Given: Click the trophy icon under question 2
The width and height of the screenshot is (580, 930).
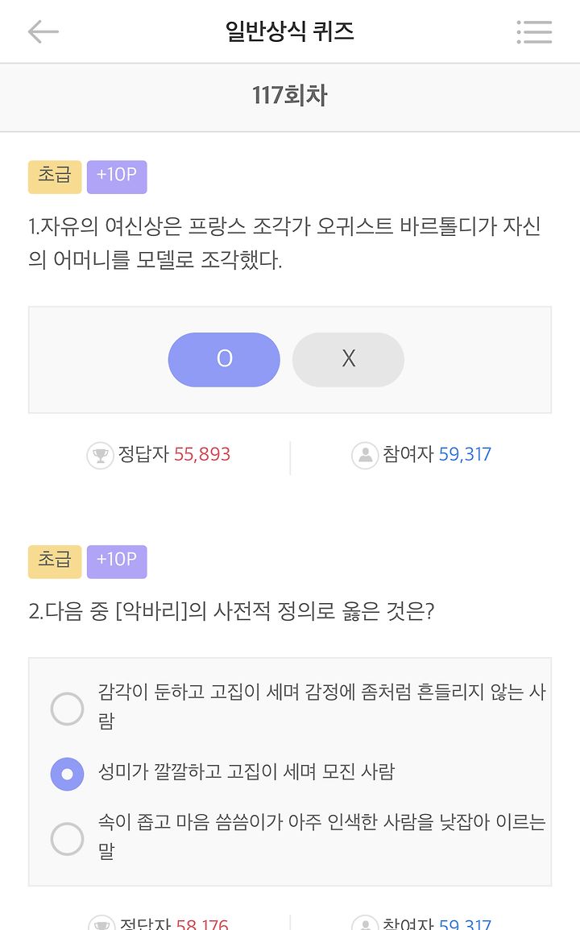Looking at the screenshot, I should [x=100, y=924].
